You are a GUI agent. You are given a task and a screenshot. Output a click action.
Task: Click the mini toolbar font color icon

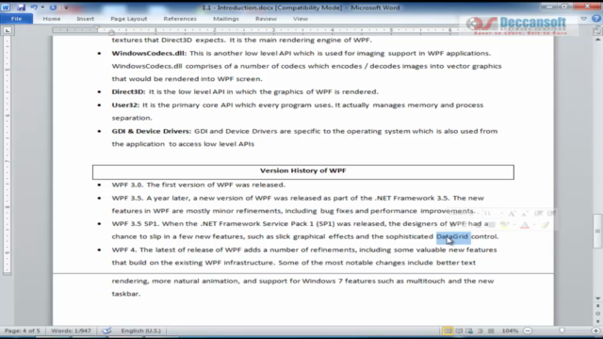click(525, 225)
